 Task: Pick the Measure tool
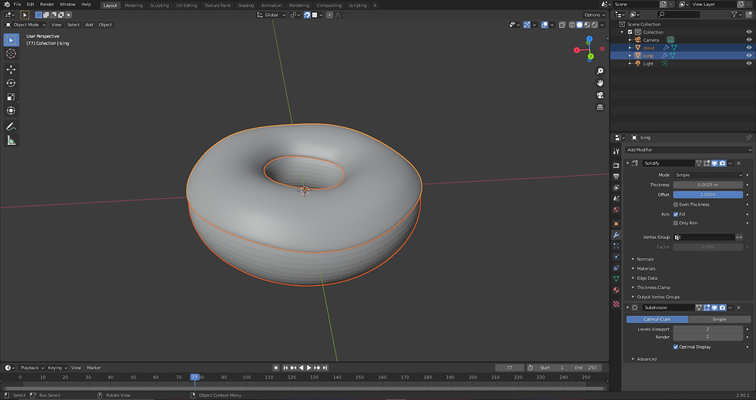(x=11, y=141)
